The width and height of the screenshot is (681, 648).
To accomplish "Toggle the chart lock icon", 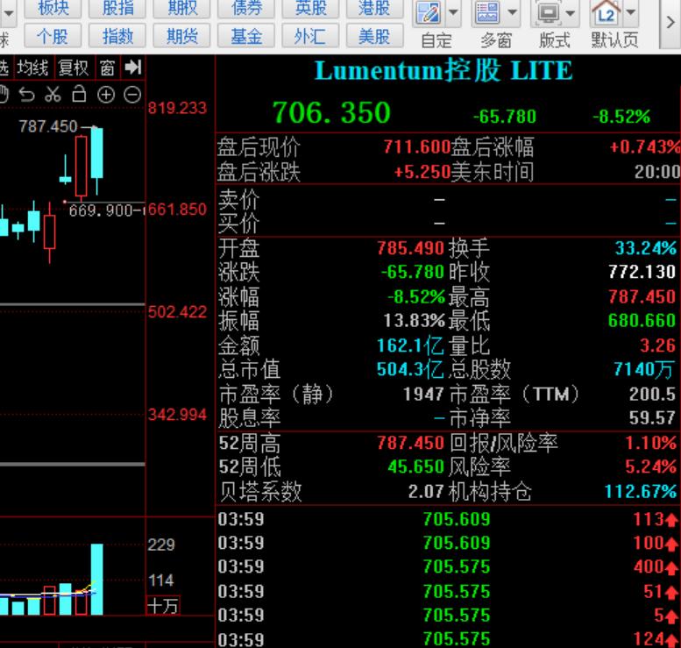I will pos(79,94).
